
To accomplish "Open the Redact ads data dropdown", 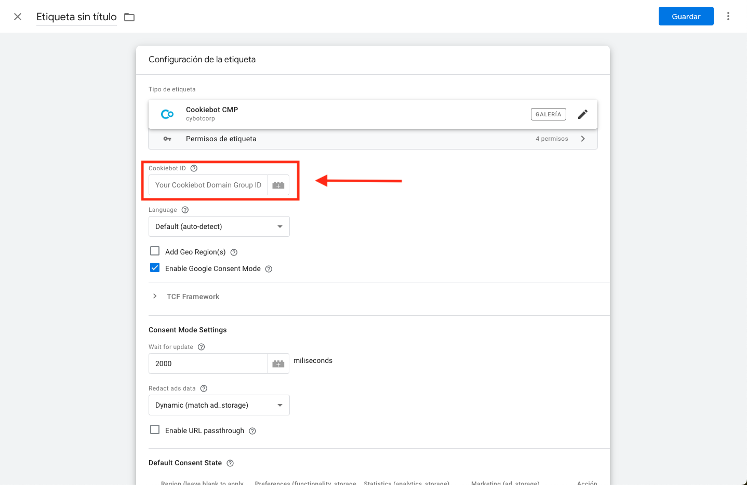I will coord(219,405).
